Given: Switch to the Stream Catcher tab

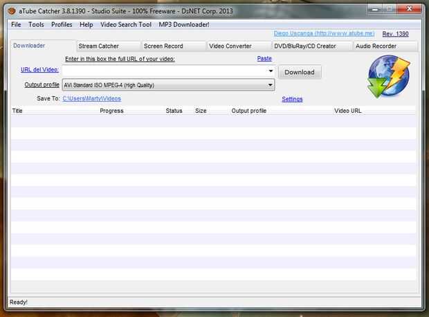Looking at the screenshot, I should (x=108, y=46).
